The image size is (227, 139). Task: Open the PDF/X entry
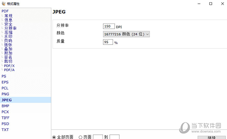click(9, 66)
